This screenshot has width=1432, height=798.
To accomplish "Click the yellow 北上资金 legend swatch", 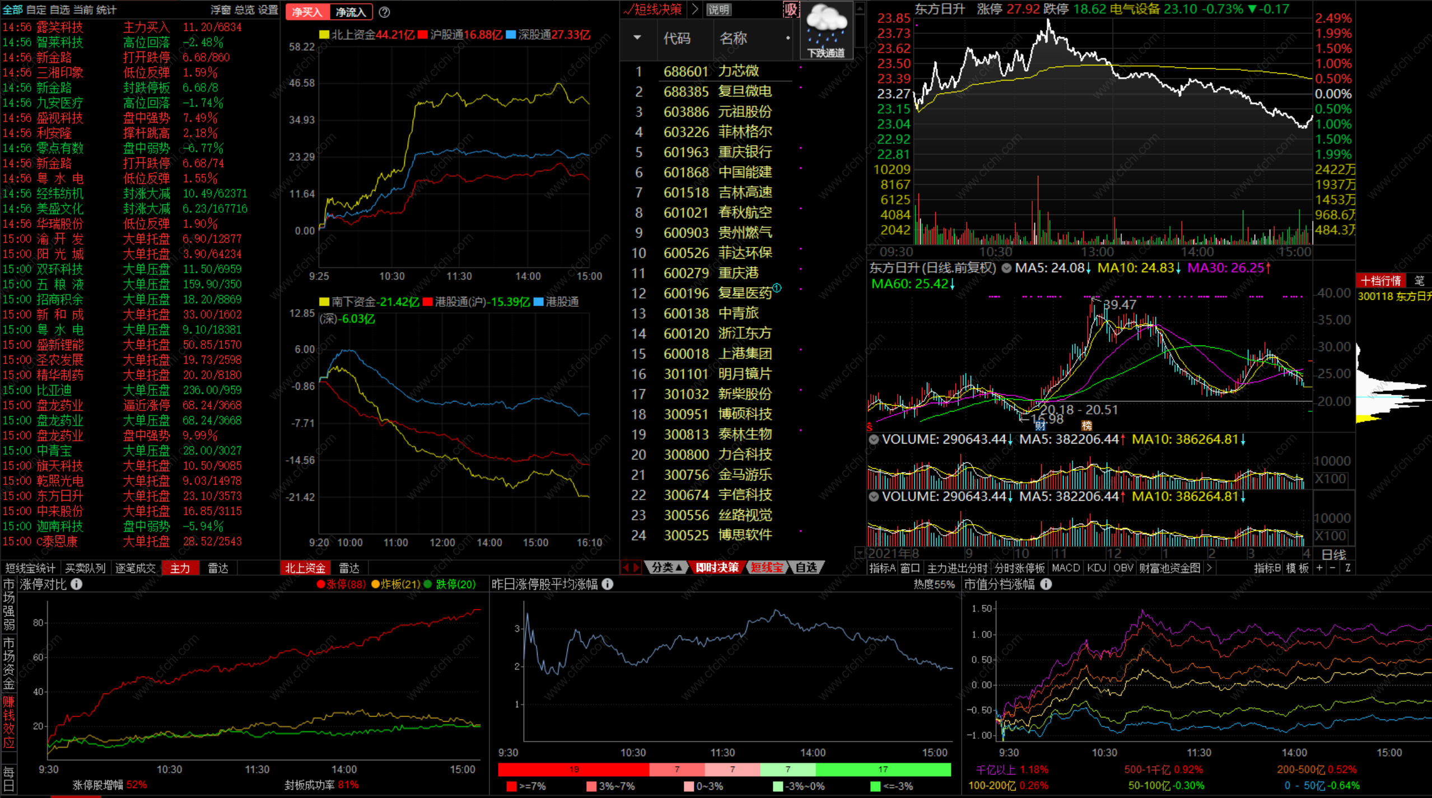I will click(x=324, y=35).
